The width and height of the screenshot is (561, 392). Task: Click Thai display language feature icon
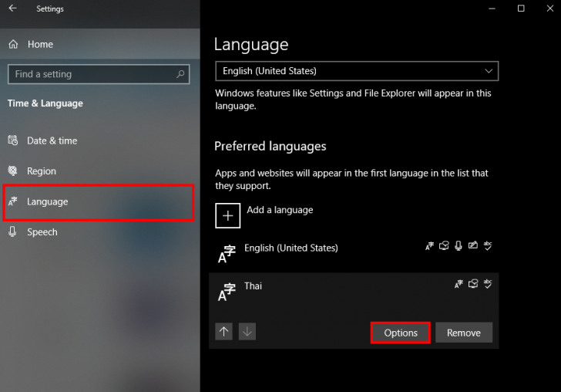coord(459,284)
